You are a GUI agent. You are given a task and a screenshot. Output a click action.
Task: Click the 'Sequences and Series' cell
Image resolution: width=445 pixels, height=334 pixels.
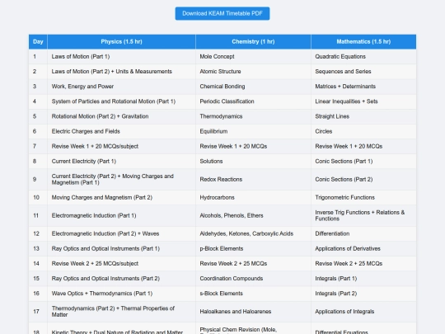tap(363, 72)
